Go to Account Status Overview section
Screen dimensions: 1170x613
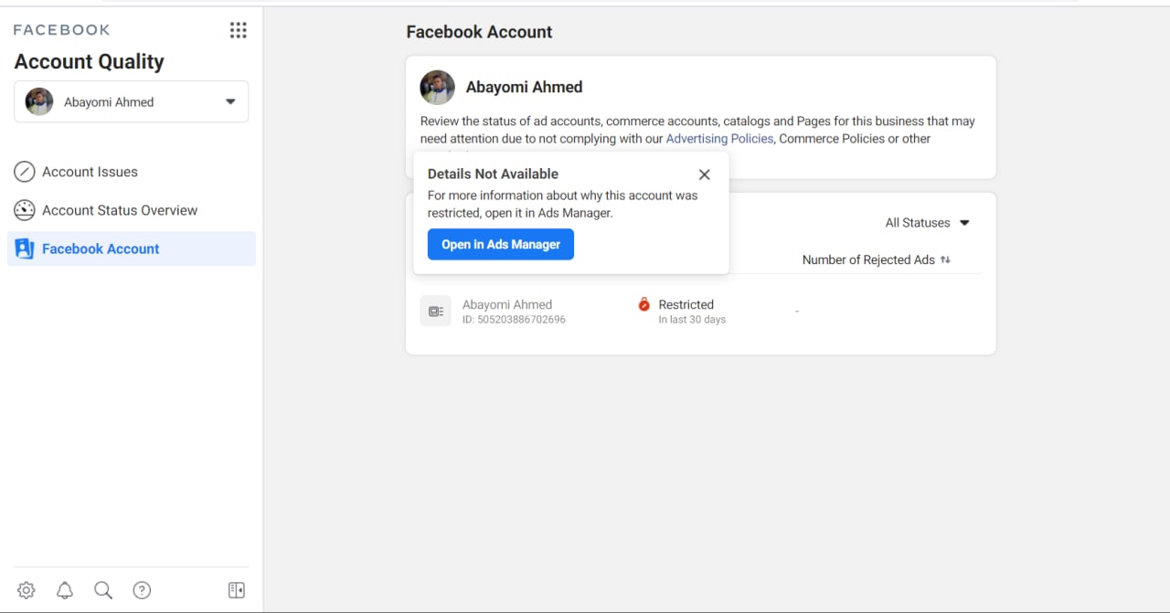[132, 210]
